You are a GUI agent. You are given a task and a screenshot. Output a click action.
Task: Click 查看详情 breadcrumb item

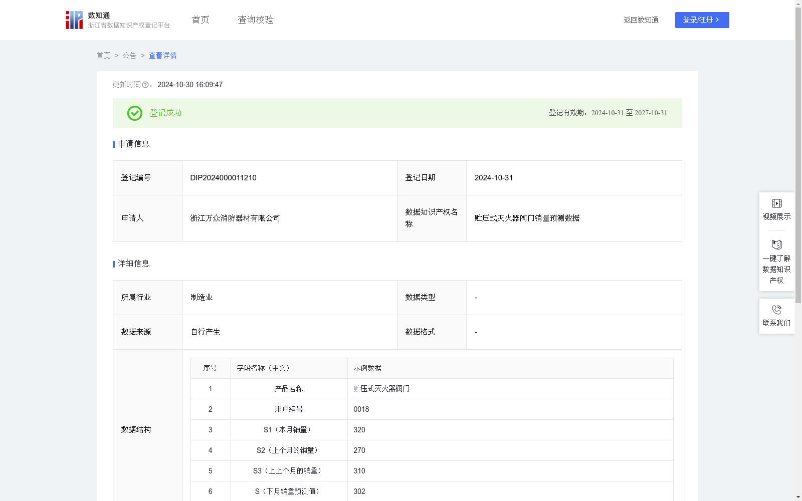click(x=162, y=56)
